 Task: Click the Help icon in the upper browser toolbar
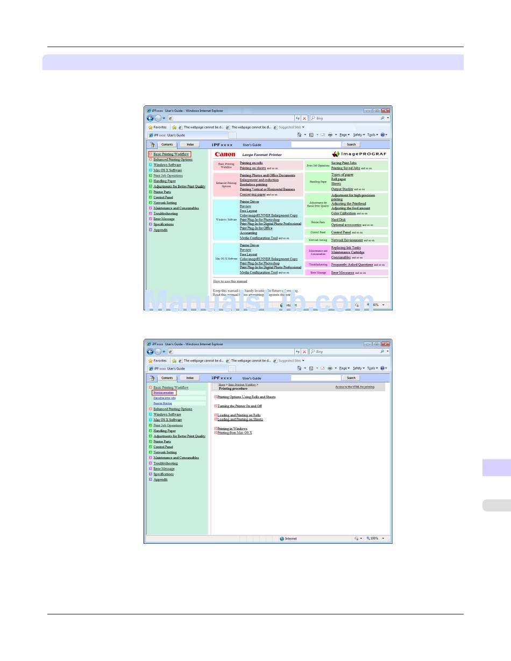[x=382, y=135]
